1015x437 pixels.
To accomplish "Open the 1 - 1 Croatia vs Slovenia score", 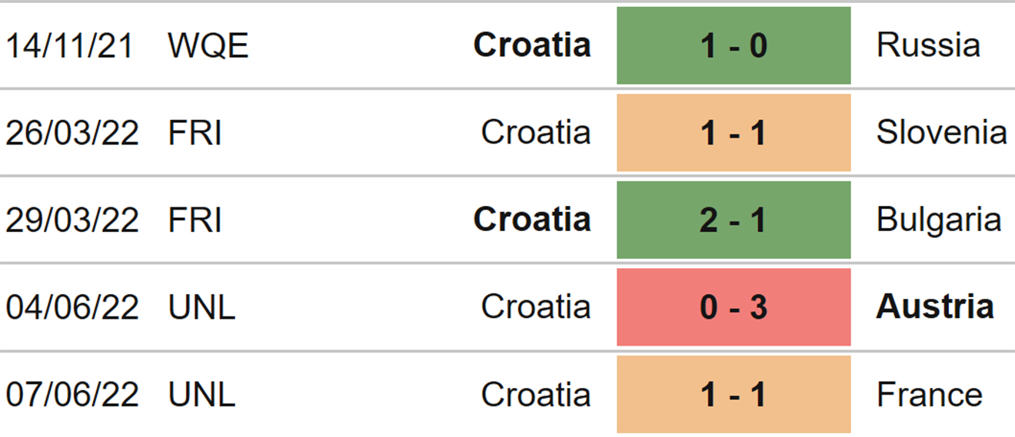I will [x=734, y=133].
